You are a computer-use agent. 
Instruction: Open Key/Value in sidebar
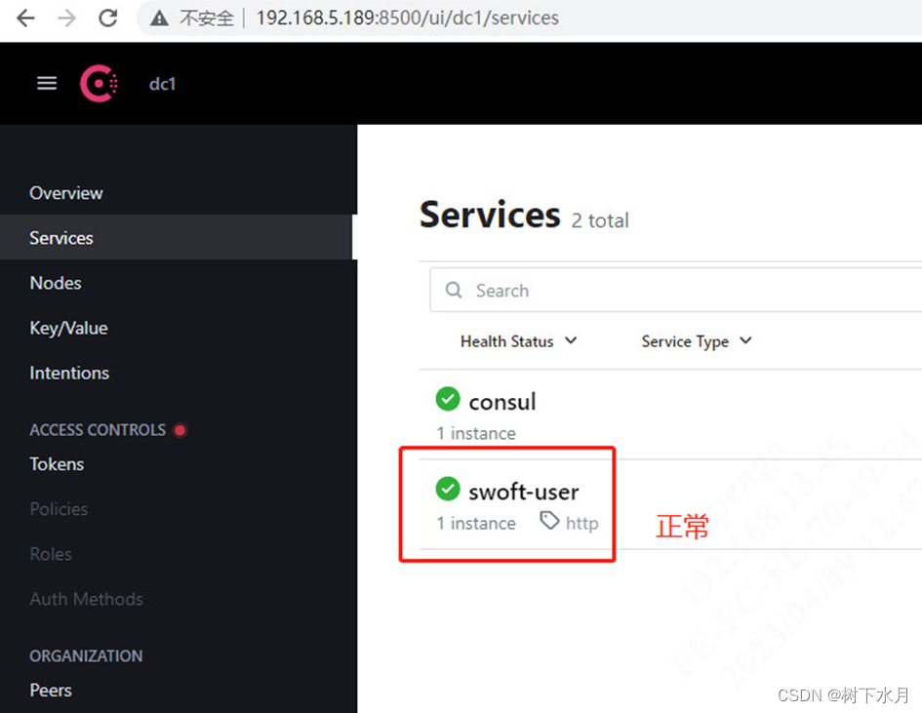click(69, 328)
